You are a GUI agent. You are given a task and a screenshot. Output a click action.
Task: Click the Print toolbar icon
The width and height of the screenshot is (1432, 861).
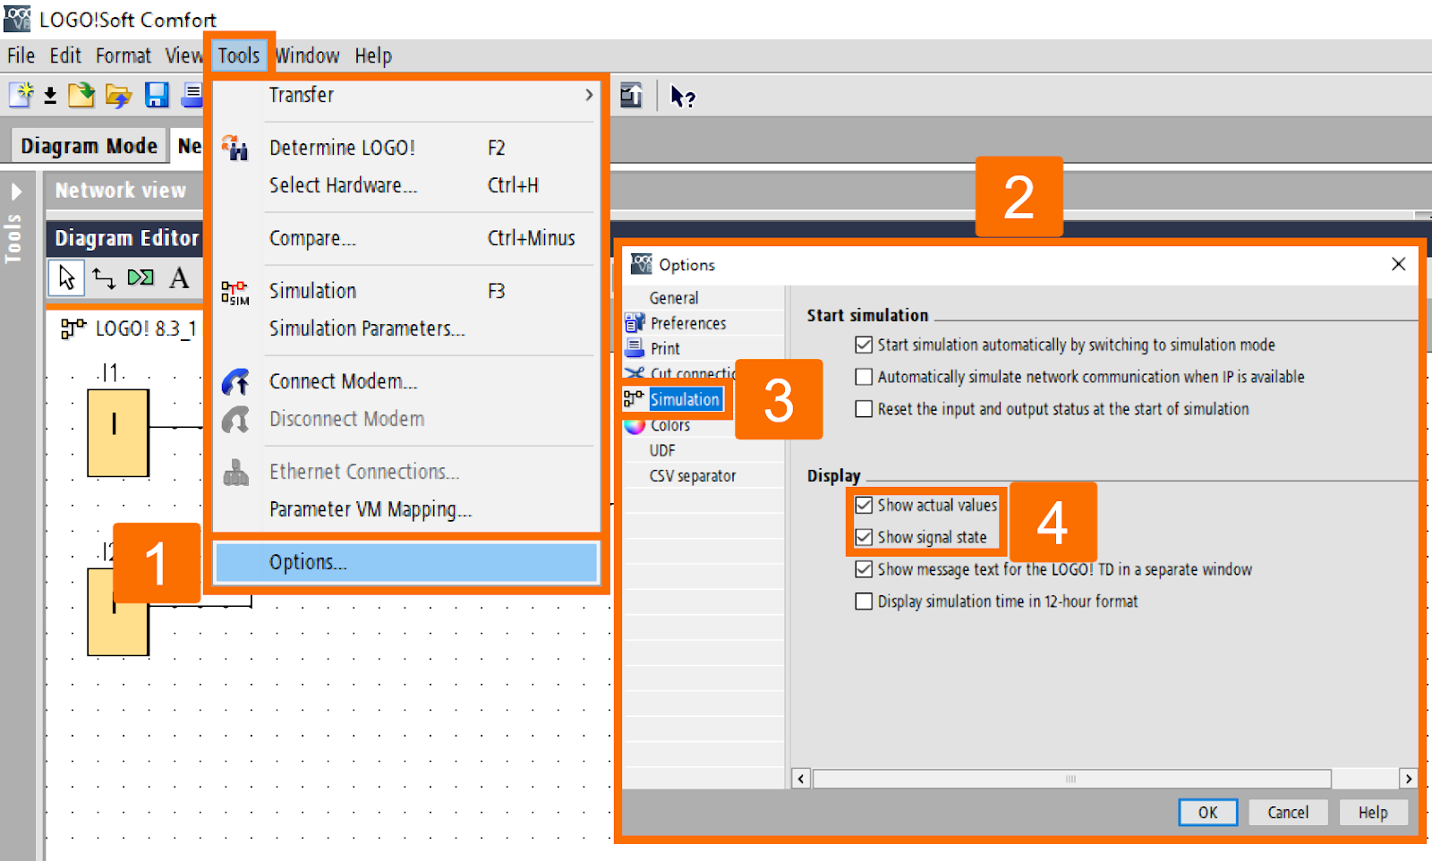point(192,96)
